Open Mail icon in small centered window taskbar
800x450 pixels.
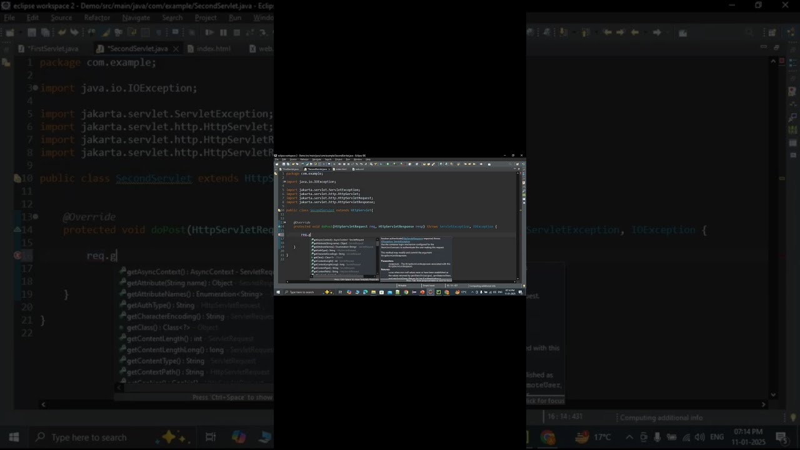tap(389, 292)
